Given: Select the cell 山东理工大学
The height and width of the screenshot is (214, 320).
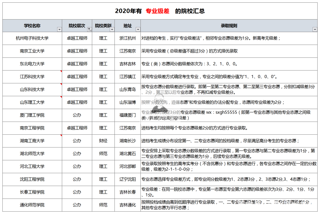Looking at the screenshot, I should pyautogui.click(x=32, y=102).
